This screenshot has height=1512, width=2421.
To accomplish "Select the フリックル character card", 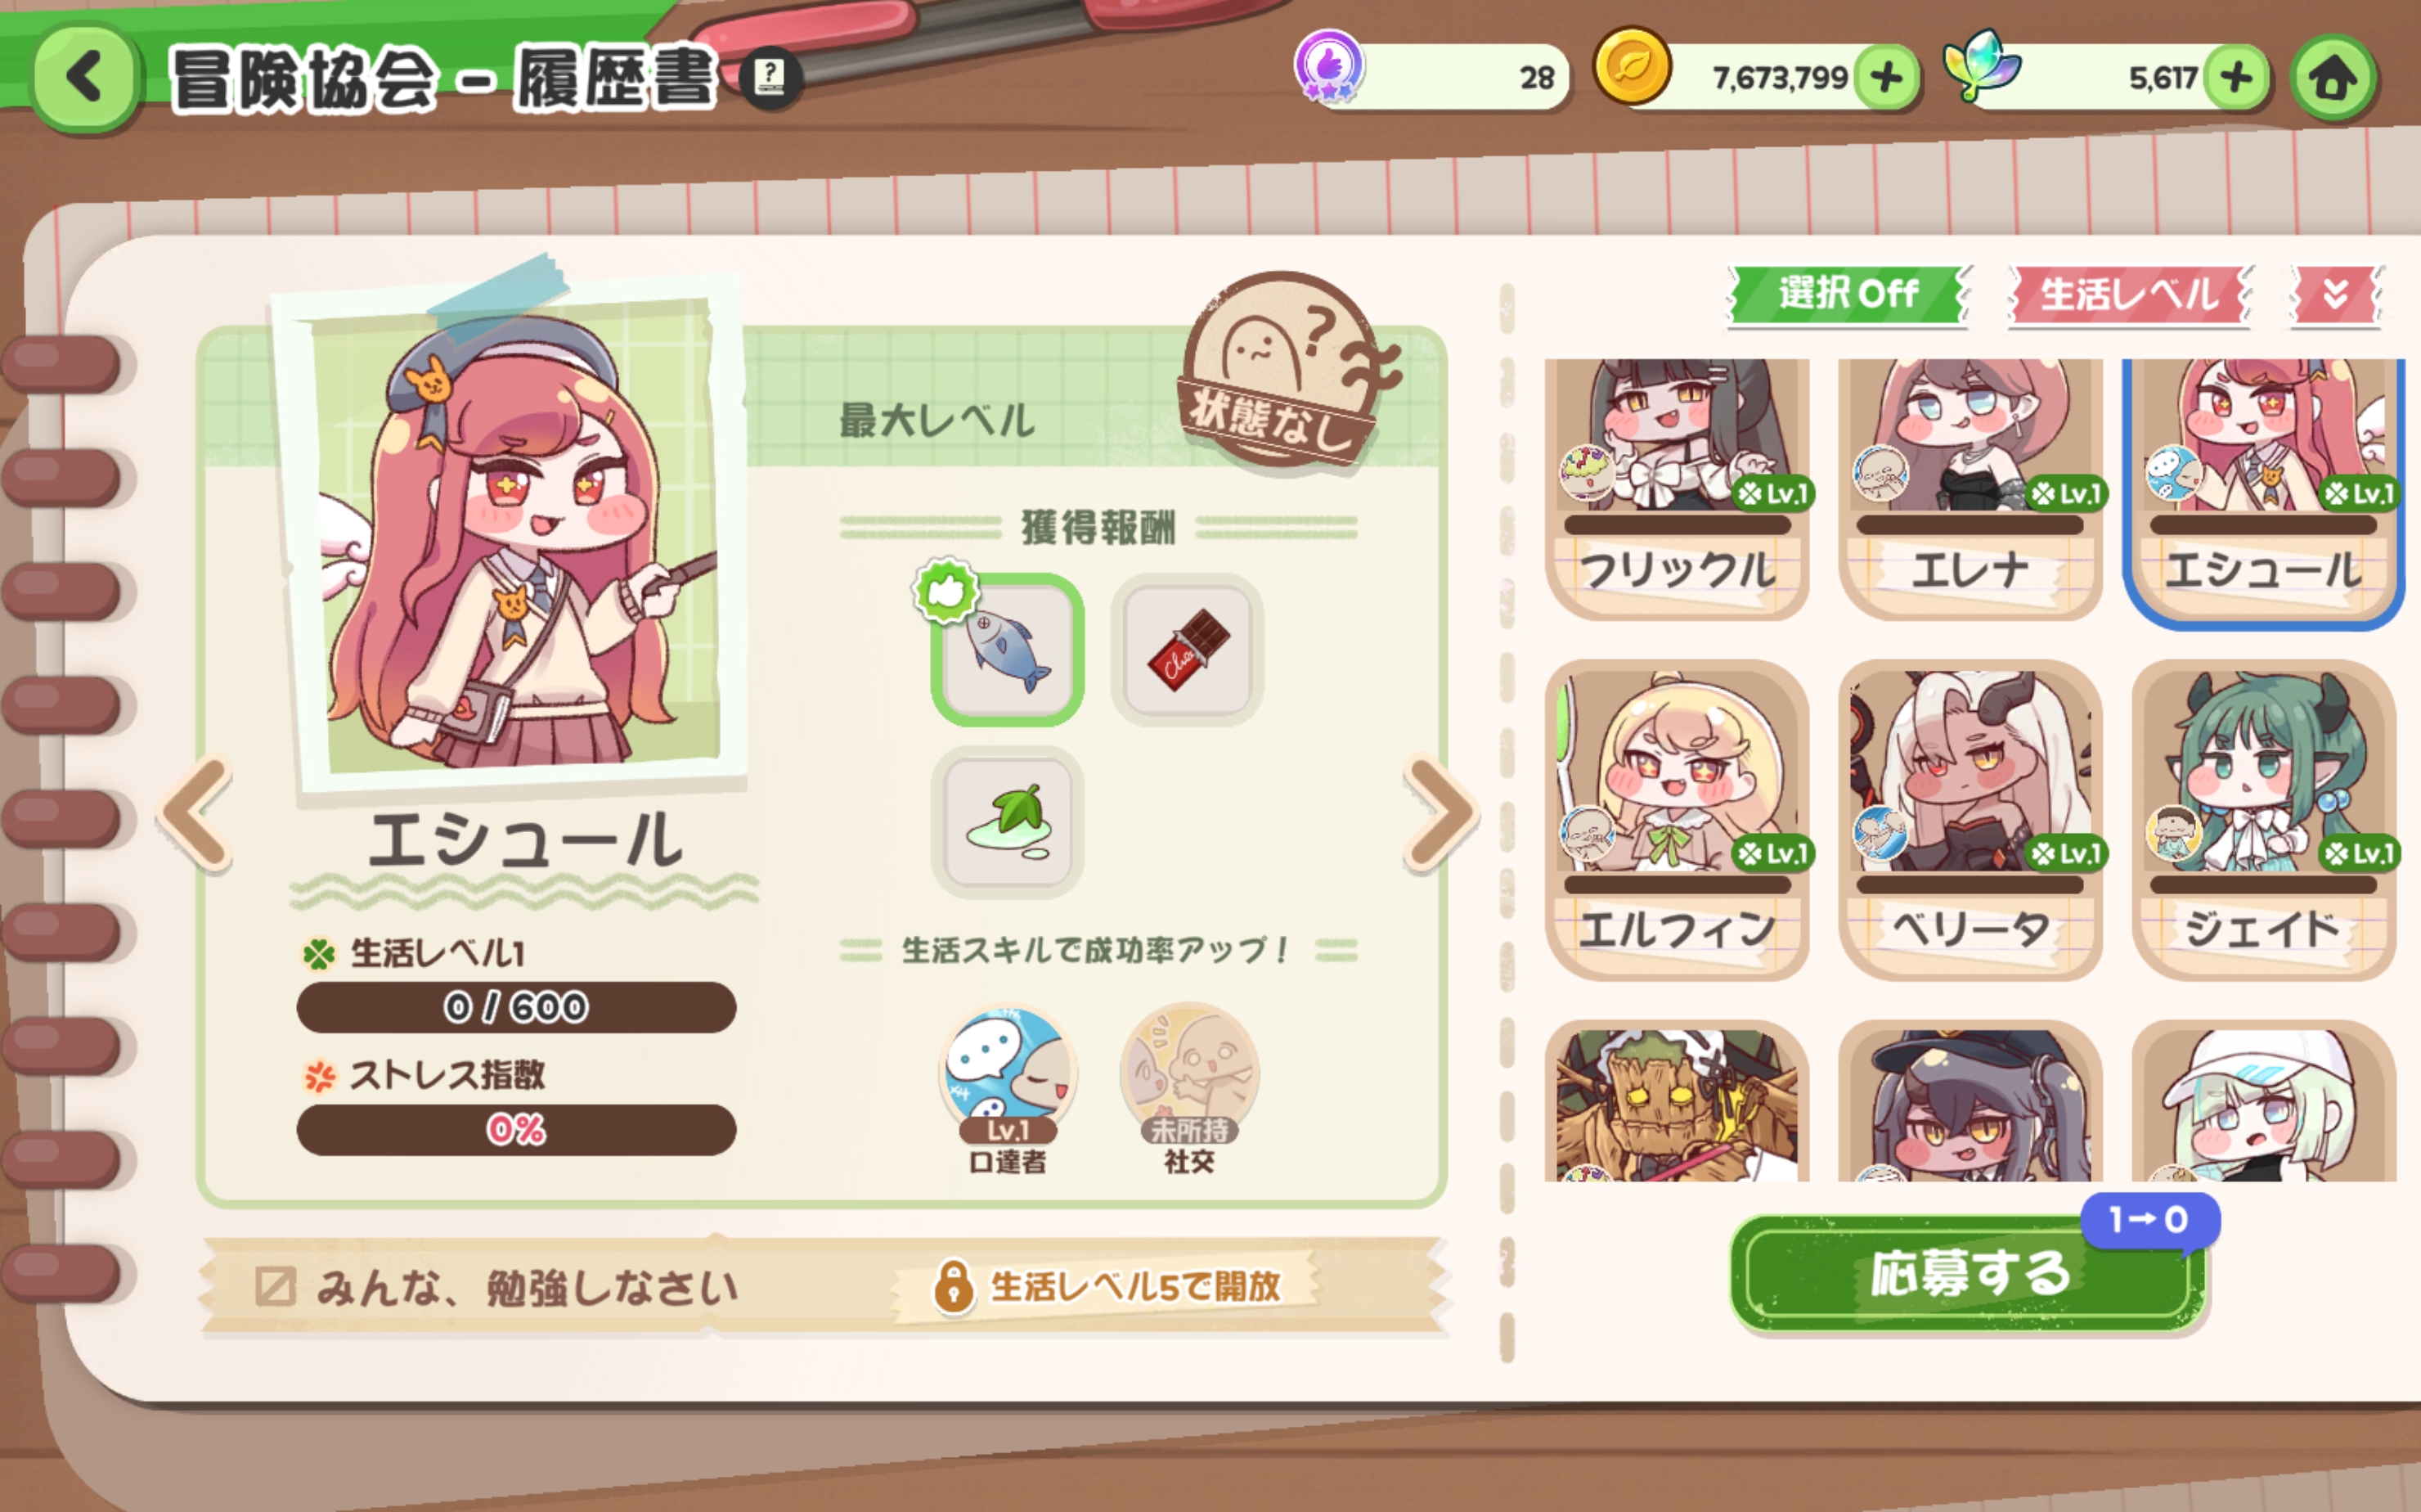I will pos(1677,488).
